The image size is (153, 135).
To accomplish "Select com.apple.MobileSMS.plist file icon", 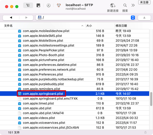I will (x=20, y=36).
